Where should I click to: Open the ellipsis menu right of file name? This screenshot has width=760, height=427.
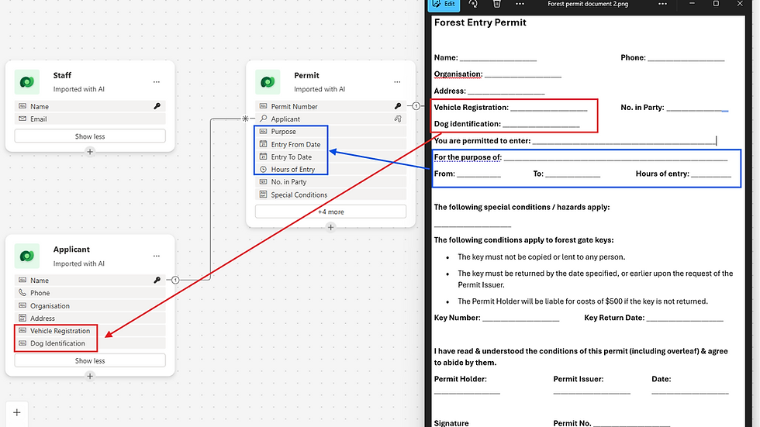pos(662,4)
